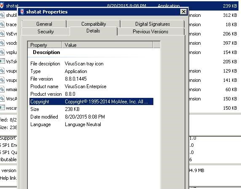The height and width of the screenshot is (189, 241).
Task: Select the Security tab
Action: tap(46, 32)
